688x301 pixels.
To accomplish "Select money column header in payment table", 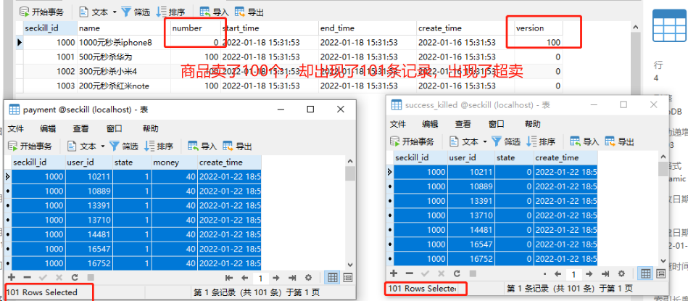I will pos(174,162).
